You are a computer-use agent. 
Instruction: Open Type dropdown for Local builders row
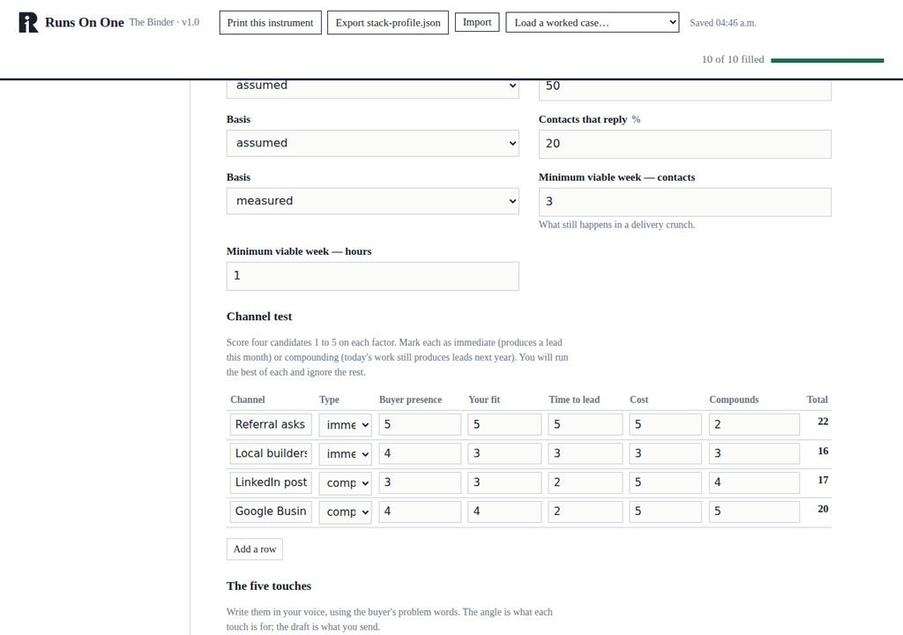pos(346,454)
